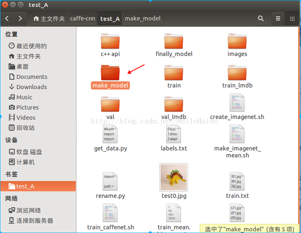Open Videos in the sidebar

click(38, 117)
